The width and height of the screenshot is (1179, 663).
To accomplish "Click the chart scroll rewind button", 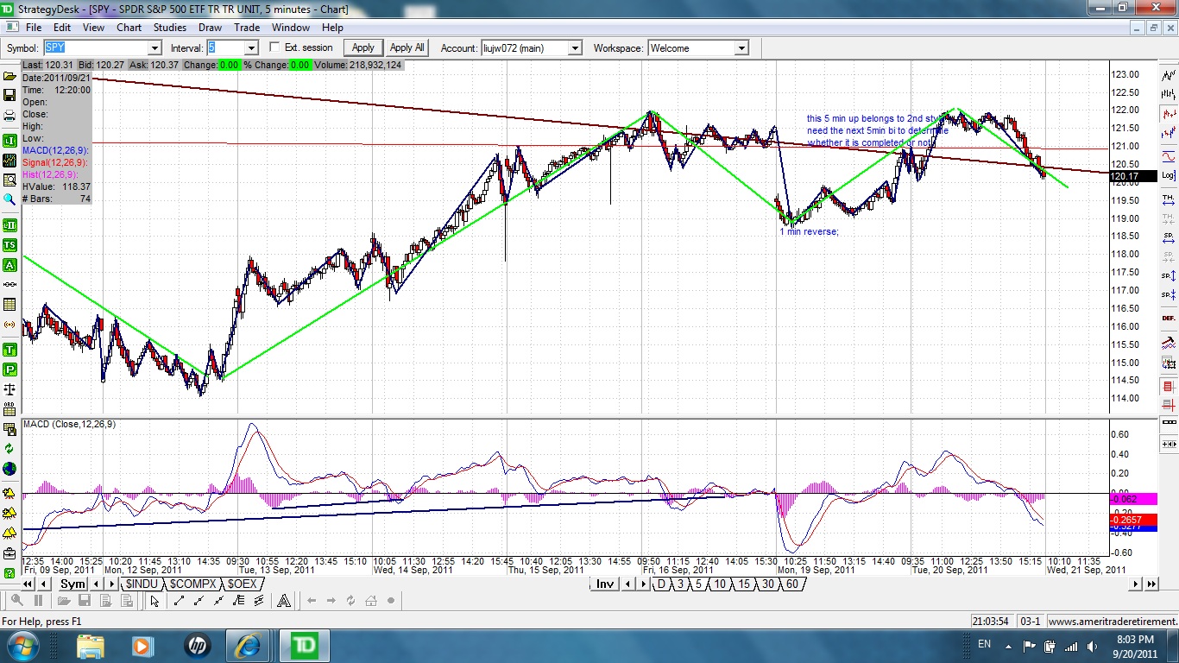I will coord(28,584).
